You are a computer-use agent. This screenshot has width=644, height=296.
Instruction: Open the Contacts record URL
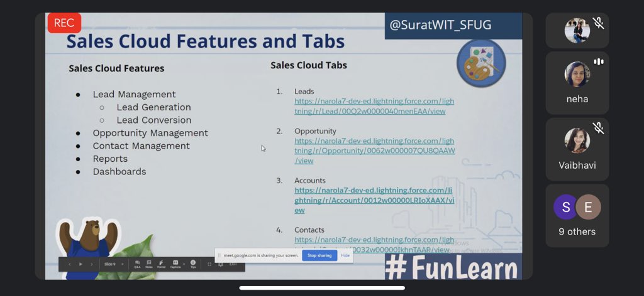click(375, 245)
